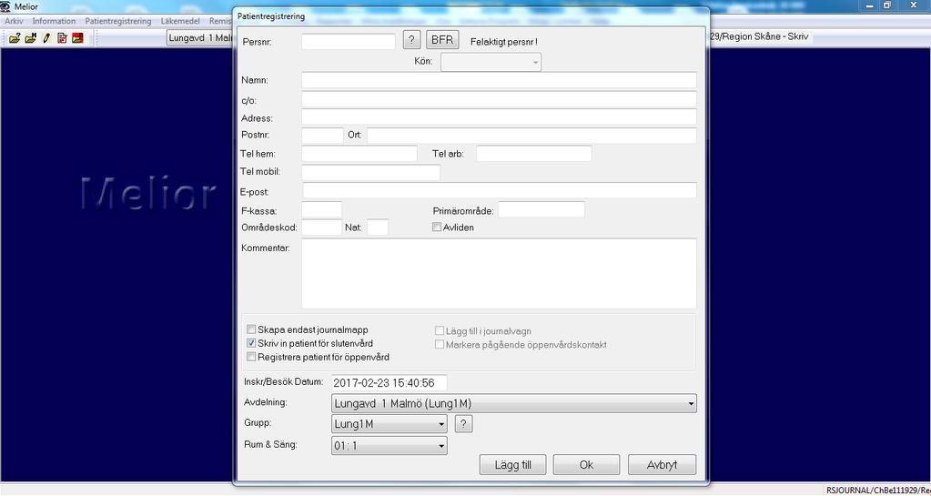Click the Lägg till i journalvagn checkbox
The height and width of the screenshot is (496, 931).
(x=440, y=331)
